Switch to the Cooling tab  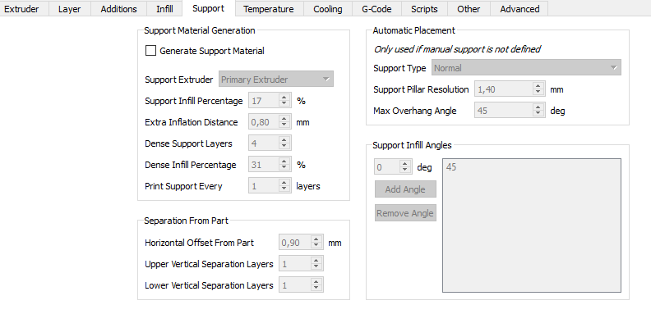[x=328, y=9]
